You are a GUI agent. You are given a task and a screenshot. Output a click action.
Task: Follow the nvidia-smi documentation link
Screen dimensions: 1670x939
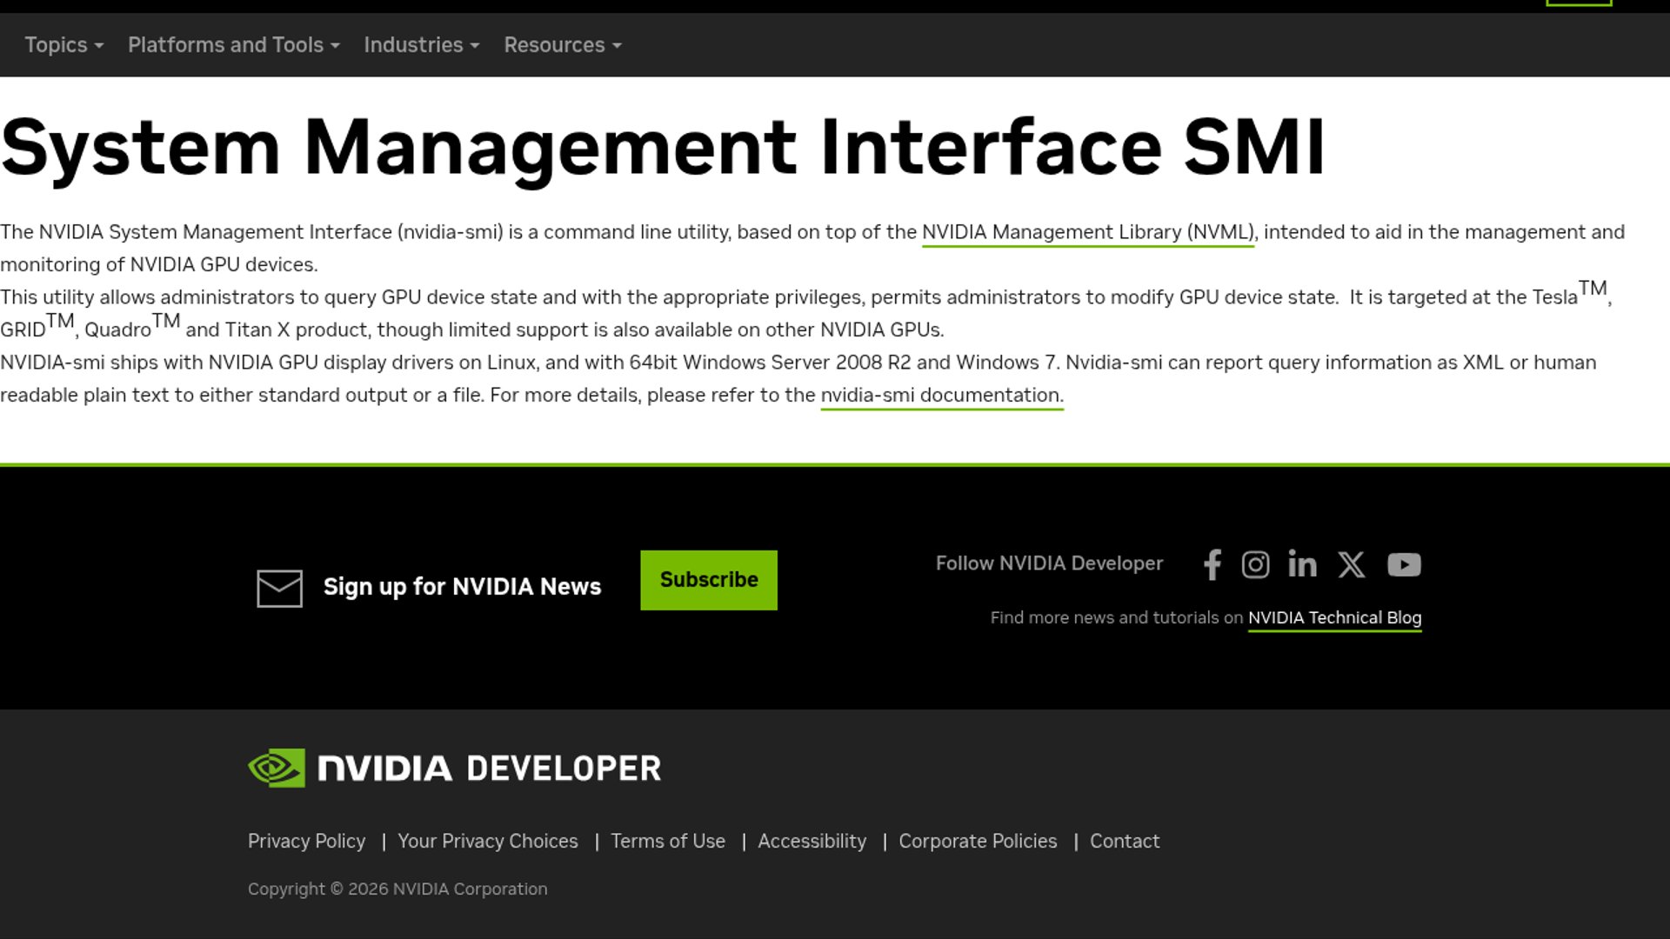point(941,396)
